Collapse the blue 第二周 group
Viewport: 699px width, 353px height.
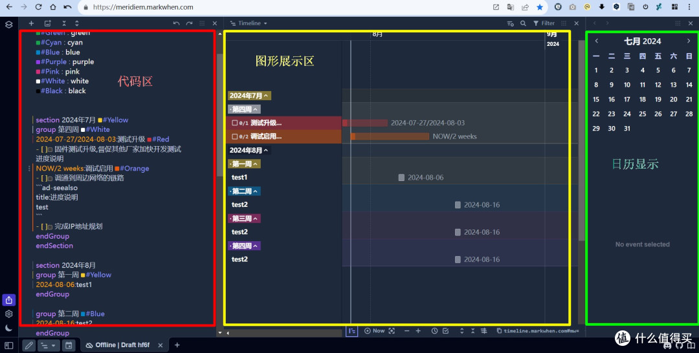[x=244, y=191]
